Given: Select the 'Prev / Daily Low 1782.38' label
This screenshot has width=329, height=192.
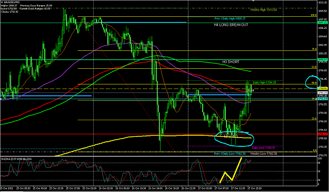Looking at the screenshot, I should (x=230, y=154).
